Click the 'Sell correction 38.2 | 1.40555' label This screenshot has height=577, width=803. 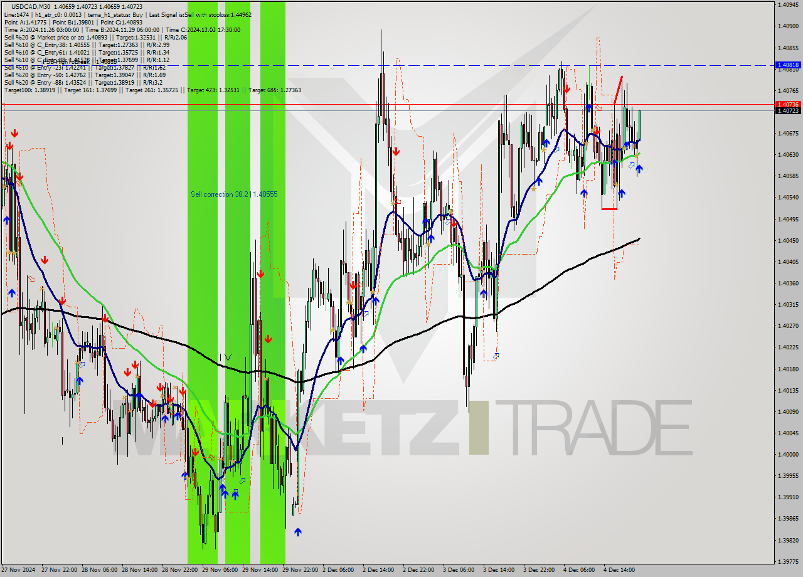(234, 194)
